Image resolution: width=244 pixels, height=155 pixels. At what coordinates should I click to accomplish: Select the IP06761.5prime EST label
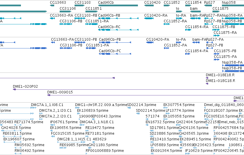[x=64, y=122]
